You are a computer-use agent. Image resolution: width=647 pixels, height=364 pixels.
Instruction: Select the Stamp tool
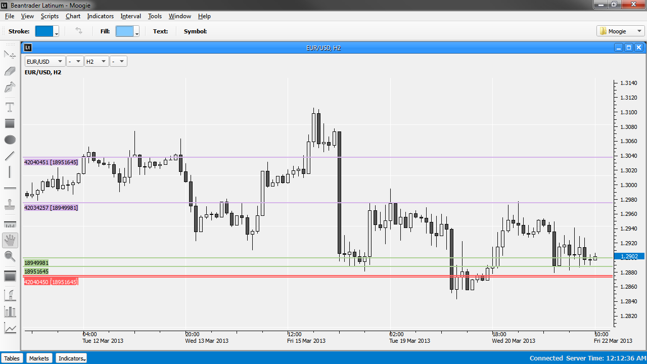(x=10, y=205)
